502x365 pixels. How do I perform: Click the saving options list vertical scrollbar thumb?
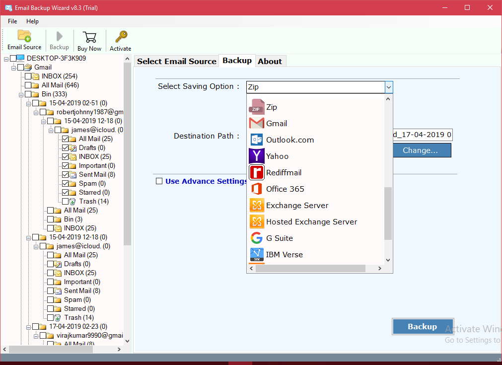tap(388, 213)
